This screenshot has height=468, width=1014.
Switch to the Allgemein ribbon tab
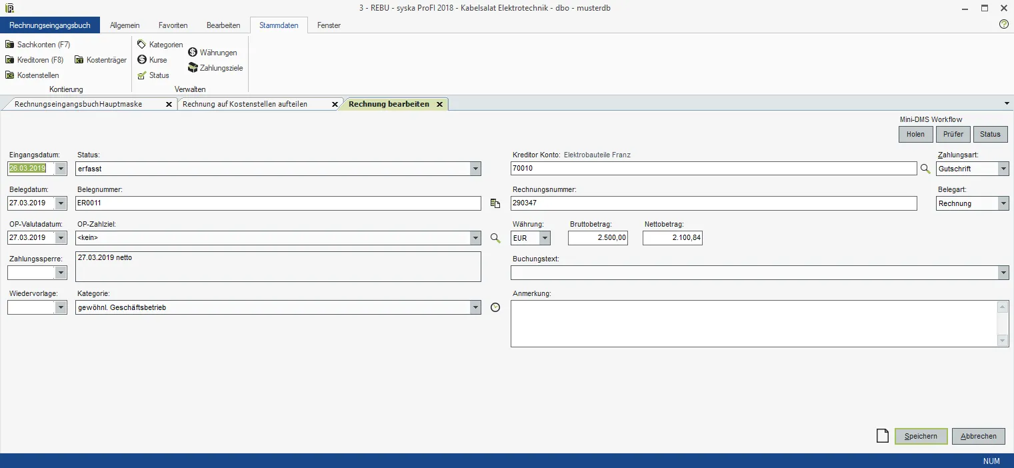point(125,25)
